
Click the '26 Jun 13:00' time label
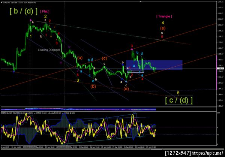coord(128,147)
